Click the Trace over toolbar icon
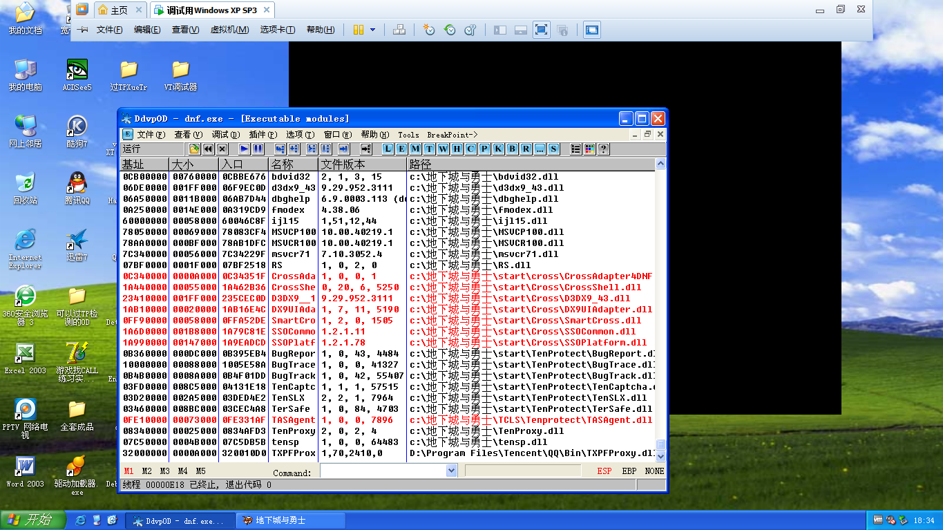943x530 pixels. (x=325, y=149)
